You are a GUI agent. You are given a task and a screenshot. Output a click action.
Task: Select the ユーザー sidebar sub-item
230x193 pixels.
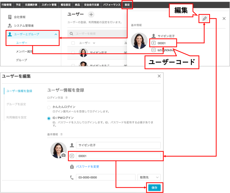tap(21, 43)
